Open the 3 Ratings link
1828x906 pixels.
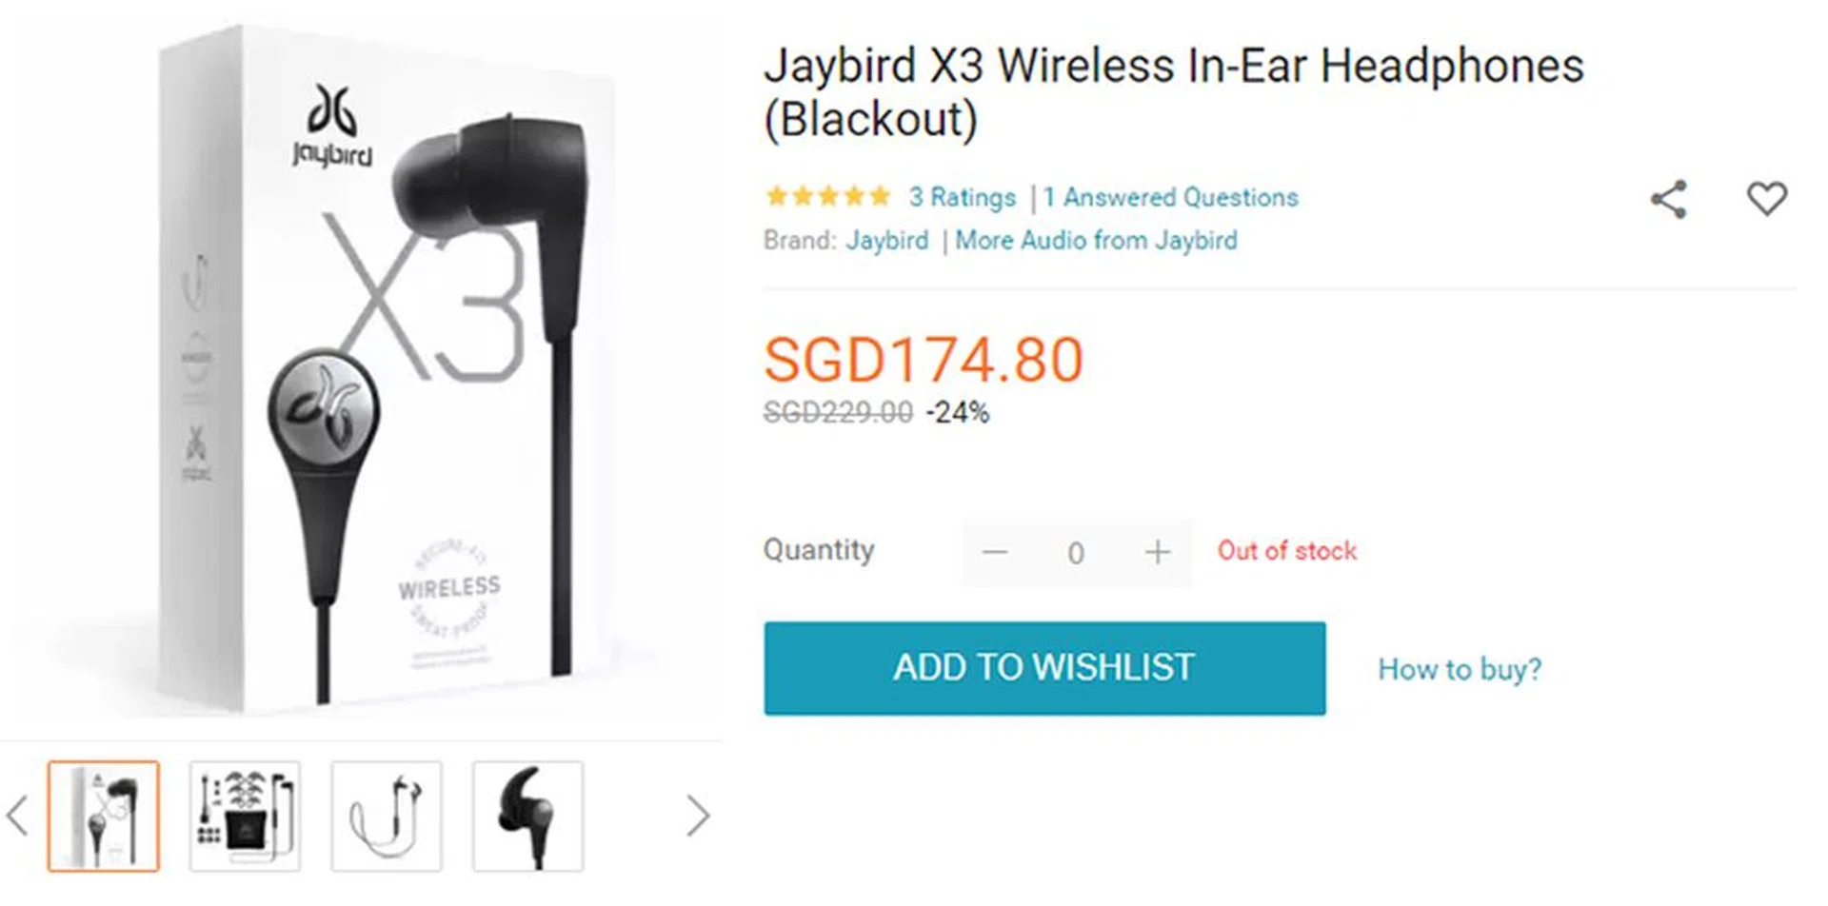pos(963,197)
